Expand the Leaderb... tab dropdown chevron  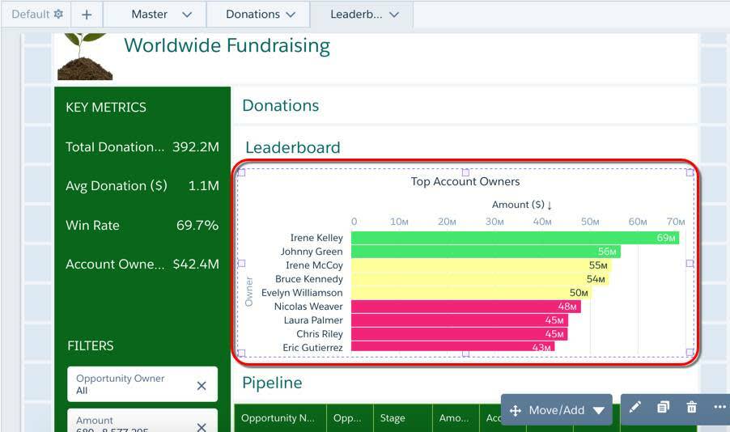click(394, 15)
